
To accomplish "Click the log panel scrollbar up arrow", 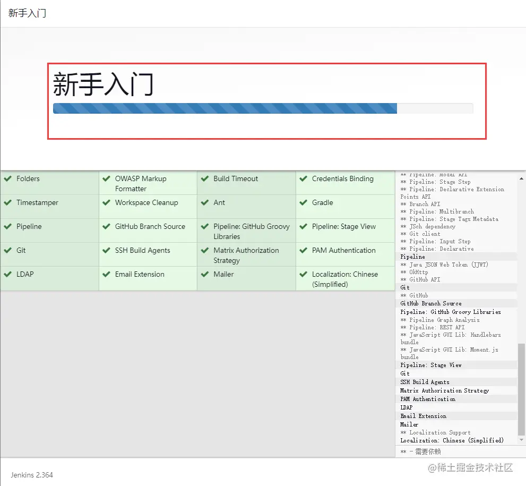I will click(521, 178).
